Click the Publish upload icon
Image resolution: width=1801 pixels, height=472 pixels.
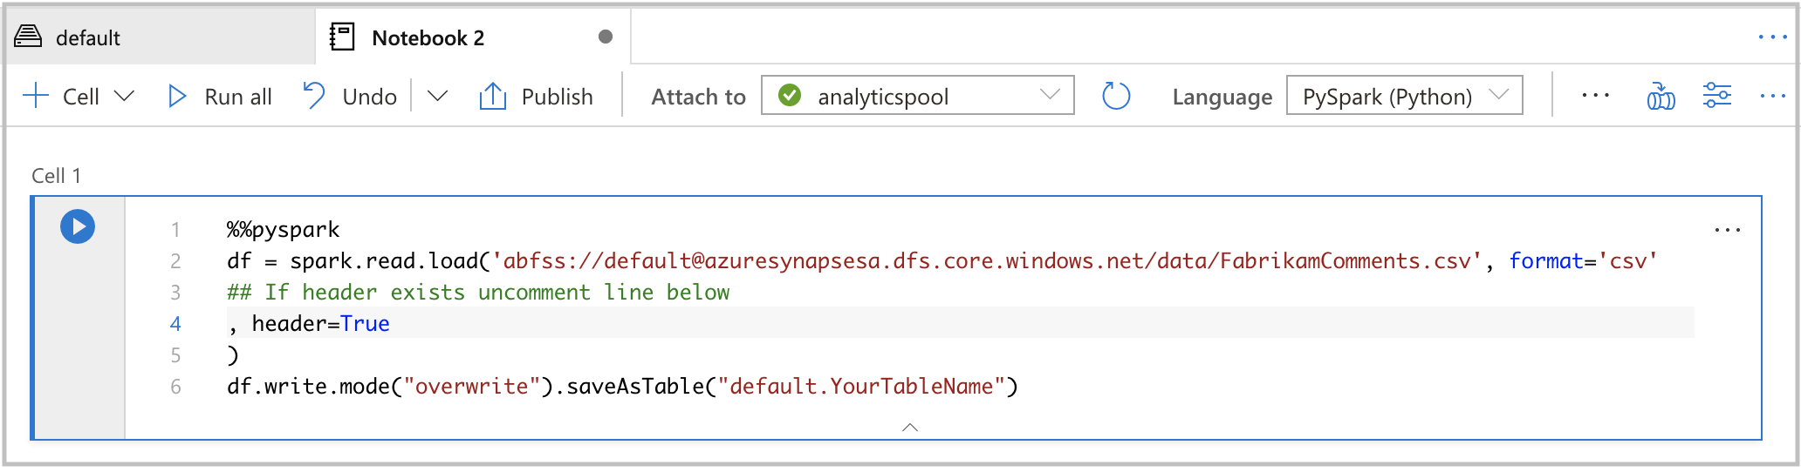point(493,96)
